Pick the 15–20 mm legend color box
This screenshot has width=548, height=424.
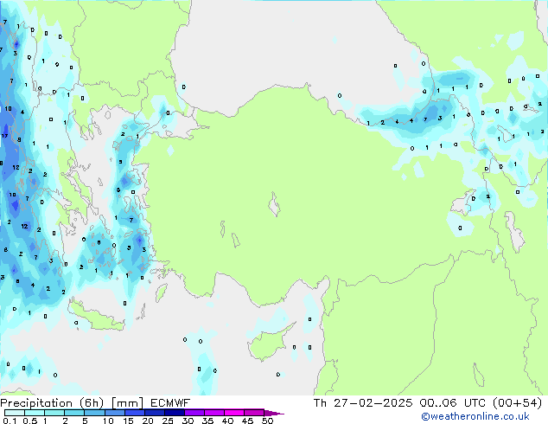pyautogui.click(x=135, y=413)
